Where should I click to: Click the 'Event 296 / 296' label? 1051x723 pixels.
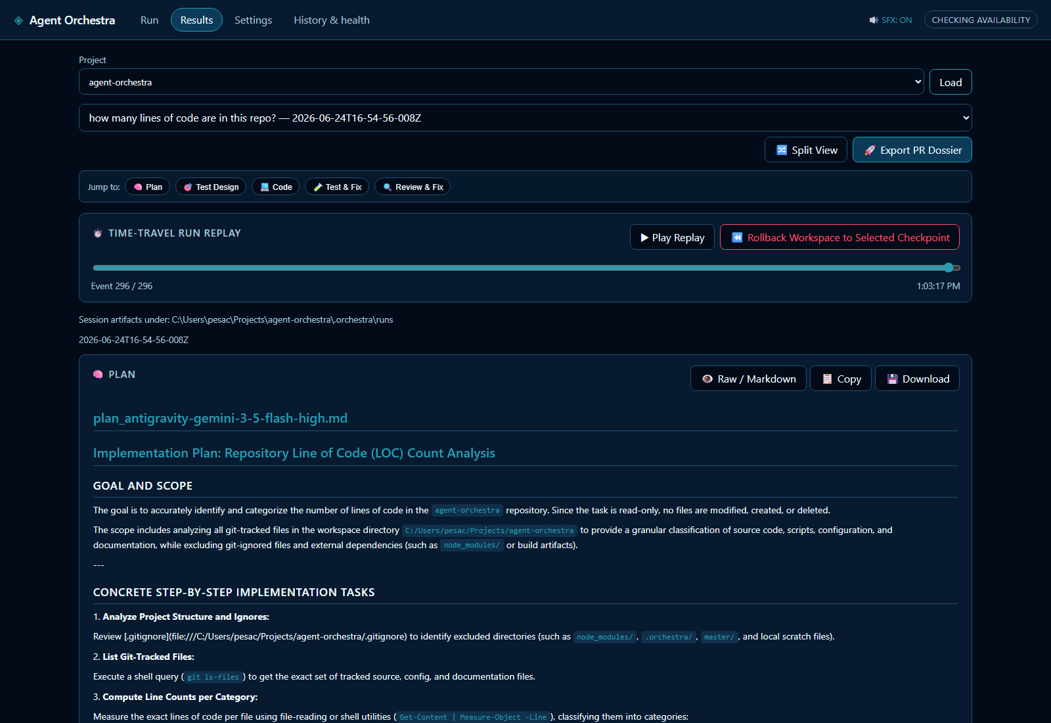pyautogui.click(x=122, y=286)
